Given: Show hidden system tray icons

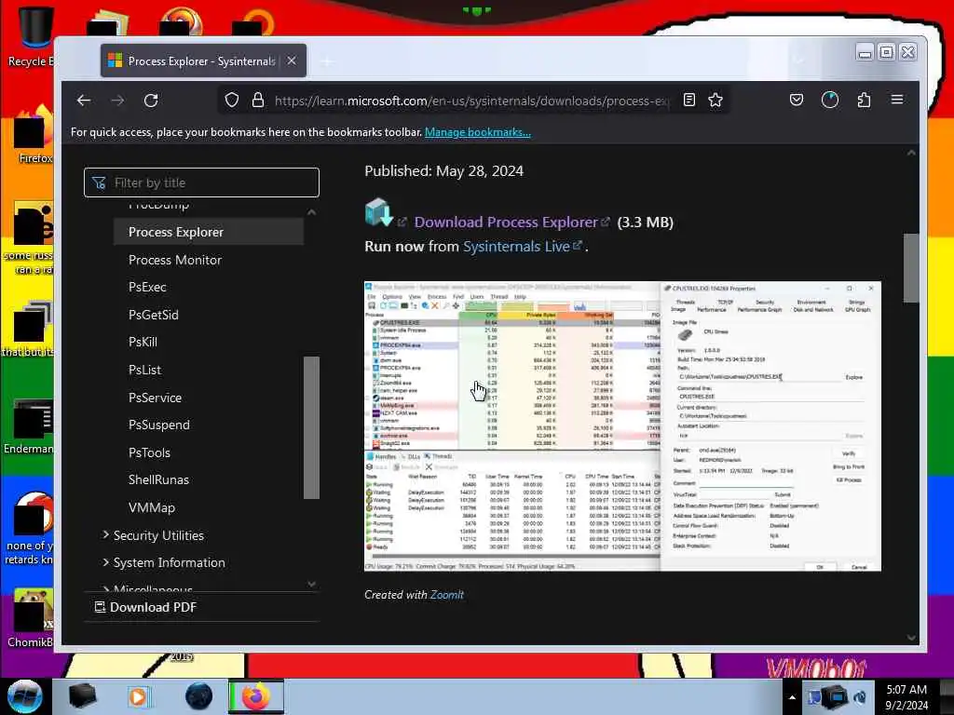Looking at the screenshot, I should tap(792, 697).
